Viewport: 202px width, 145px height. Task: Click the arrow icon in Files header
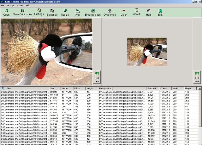[x=3, y=88]
